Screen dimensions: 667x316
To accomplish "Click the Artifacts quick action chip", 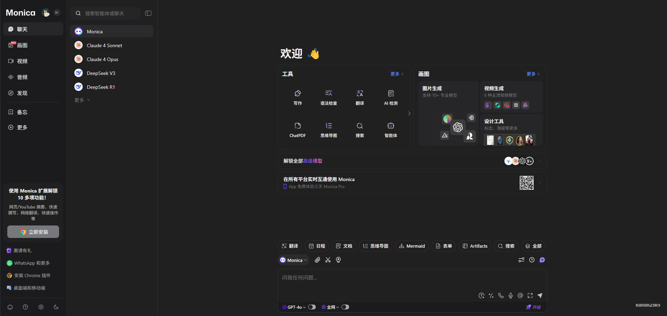I will 475,246.
